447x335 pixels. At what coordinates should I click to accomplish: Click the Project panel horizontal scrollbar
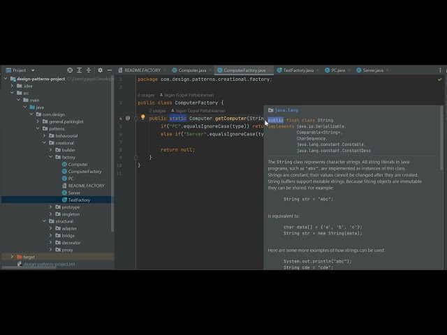point(29,268)
